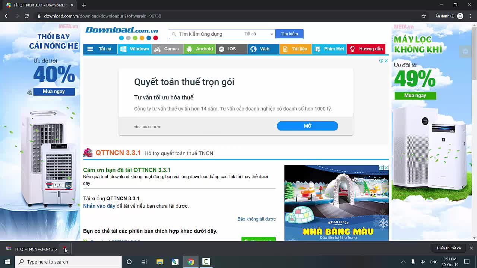Open Task View on taskbar
The image size is (477, 268).
tap(144, 262)
